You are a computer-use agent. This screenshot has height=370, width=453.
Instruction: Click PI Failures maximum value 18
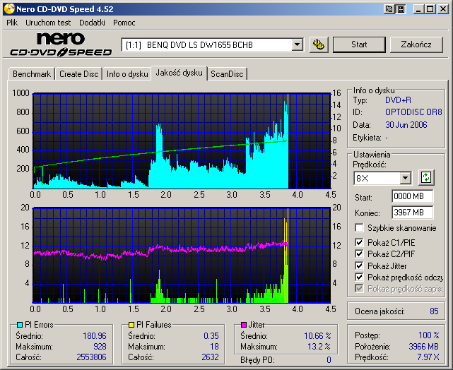pos(214,347)
